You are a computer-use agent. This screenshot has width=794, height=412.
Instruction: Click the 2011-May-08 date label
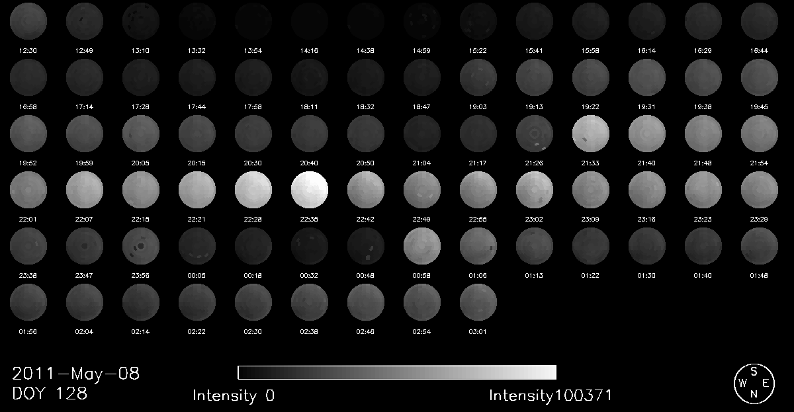[x=76, y=374]
